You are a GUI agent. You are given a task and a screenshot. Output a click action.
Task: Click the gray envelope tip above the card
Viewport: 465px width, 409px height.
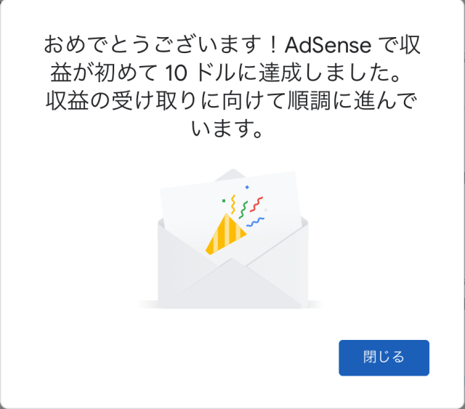pyautogui.click(x=229, y=174)
